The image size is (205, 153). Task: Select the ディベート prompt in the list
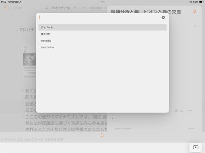tap(102, 27)
